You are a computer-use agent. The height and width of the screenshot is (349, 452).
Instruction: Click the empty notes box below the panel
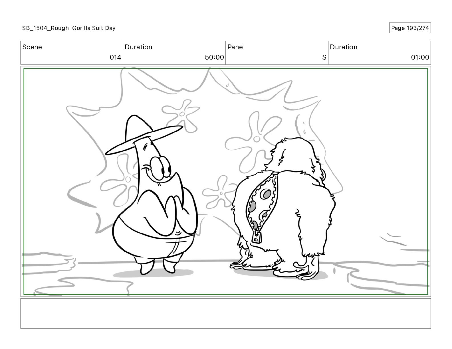pos(225,313)
